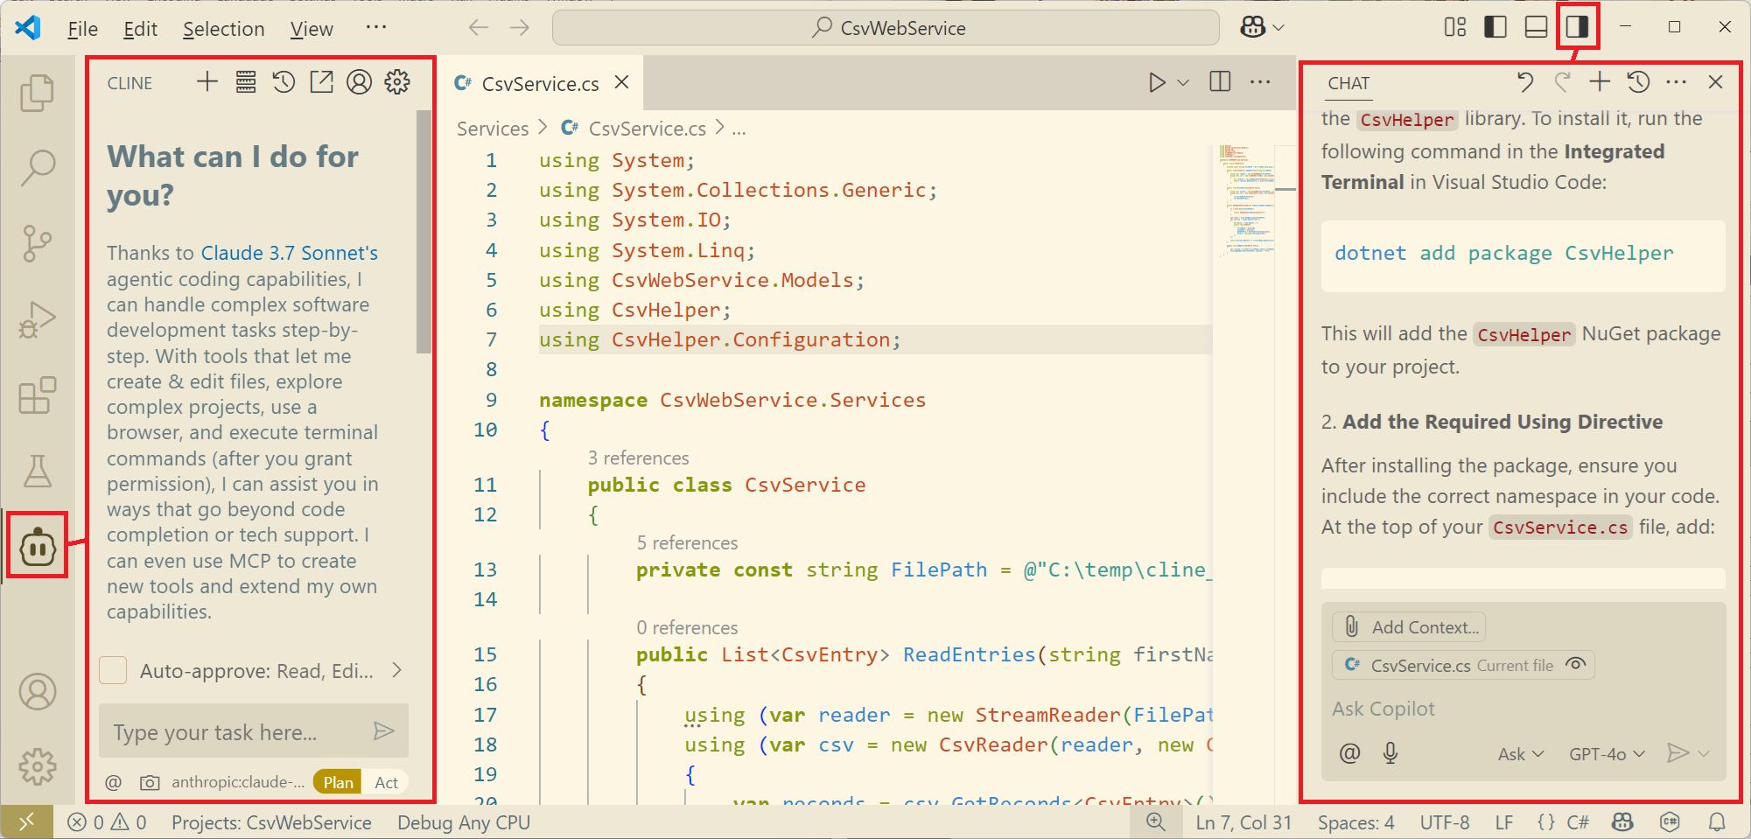
Task: Open the Source Control view
Action: point(38,243)
